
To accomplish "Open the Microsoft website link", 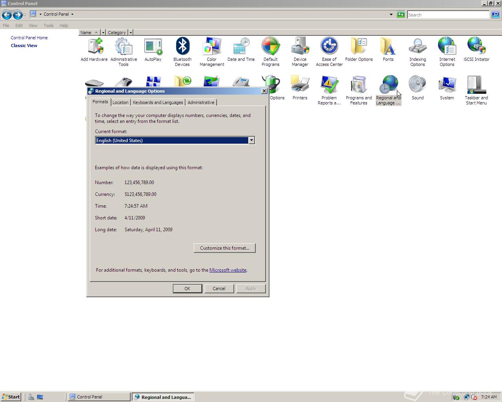I will (x=228, y=270).
